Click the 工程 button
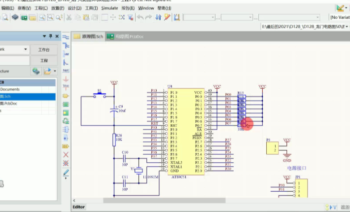350x212 pixels. pyautogui.click(x=43, y=61)
